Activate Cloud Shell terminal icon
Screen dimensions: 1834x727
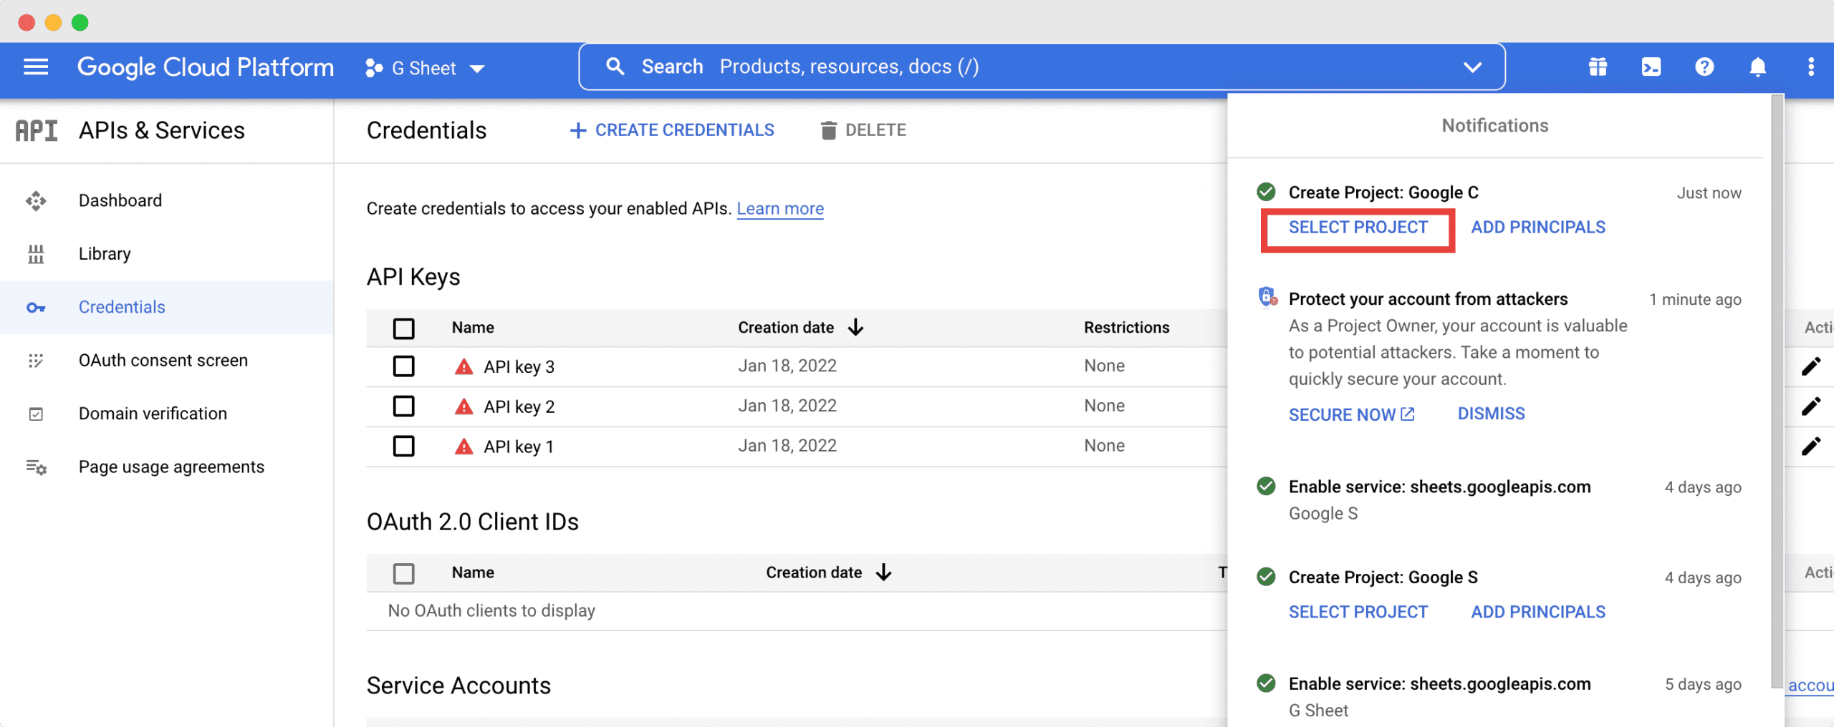(1651, 67)
